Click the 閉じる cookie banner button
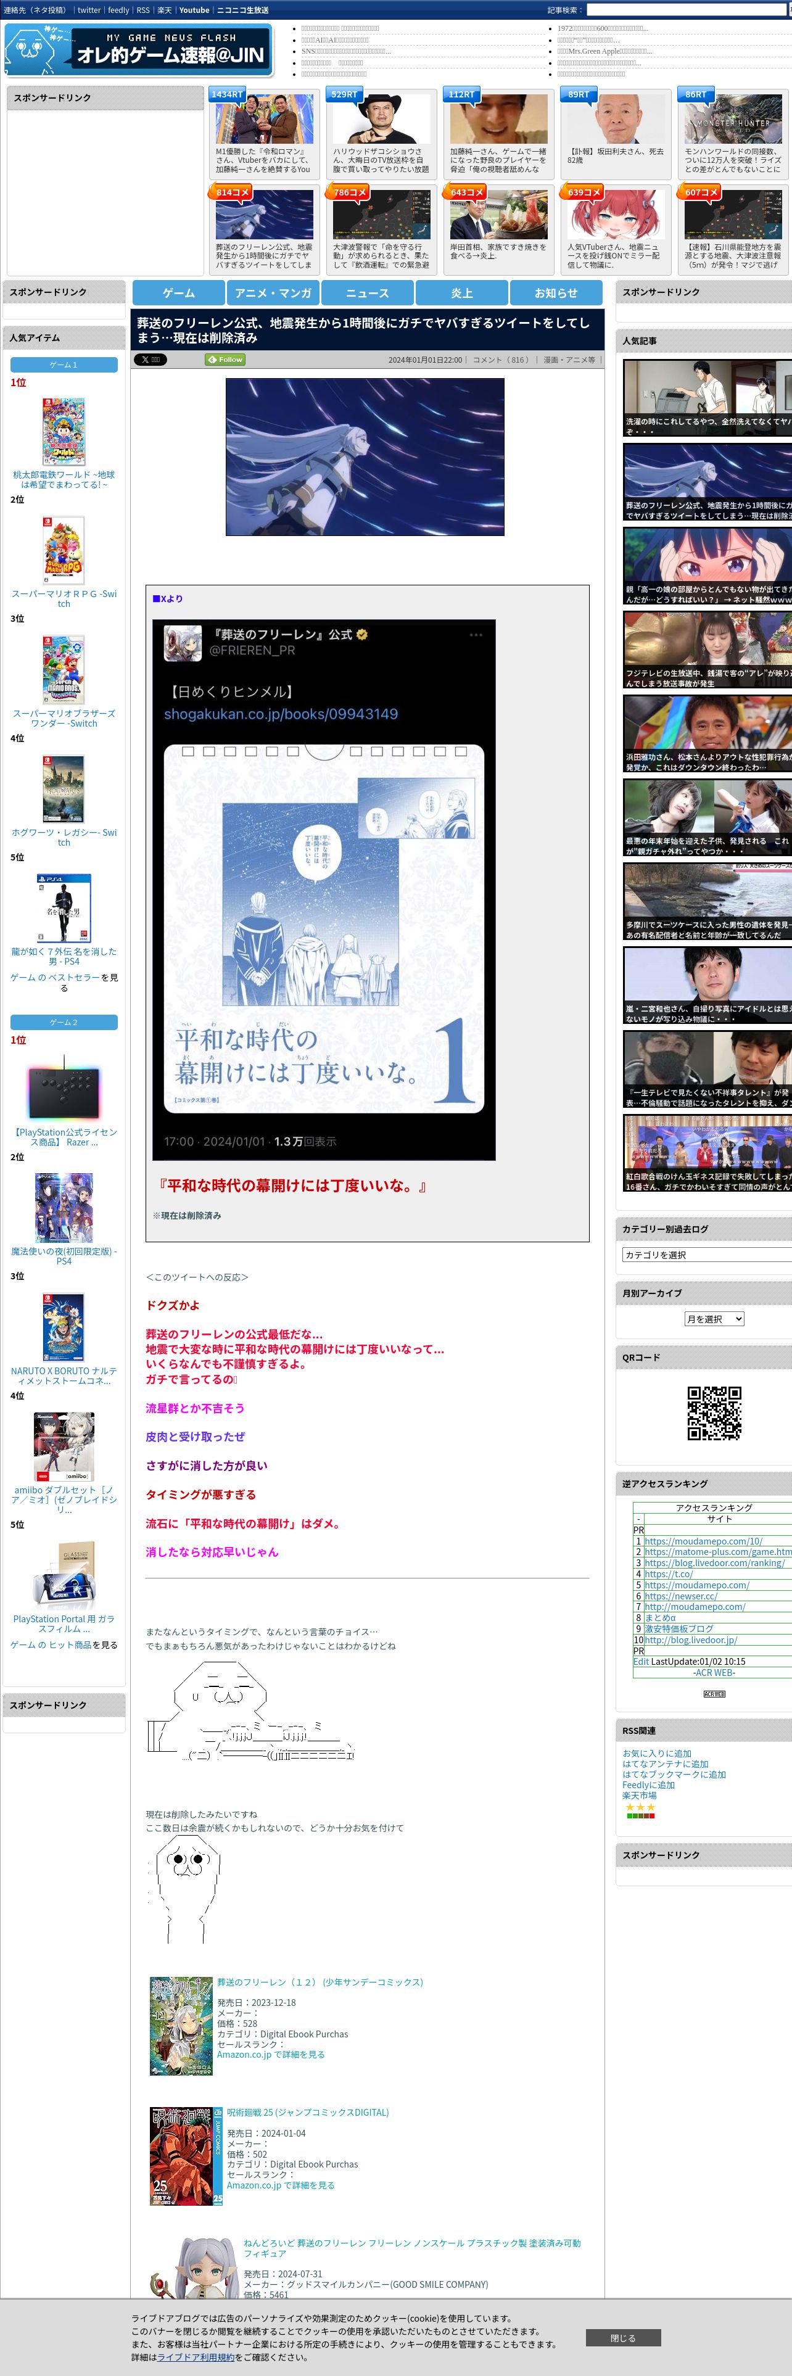The width and height of the screenshot is (792, 2376). point(623,2338)
